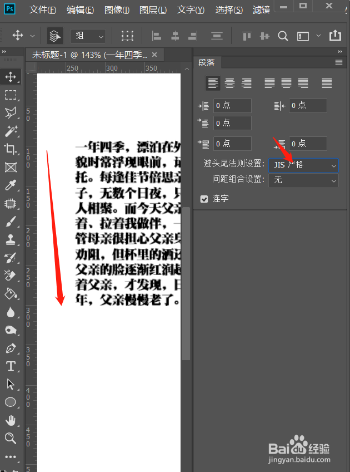Set justify with last line centered
The width and height of the screenshot is (350, 472).
click(286, 83)
